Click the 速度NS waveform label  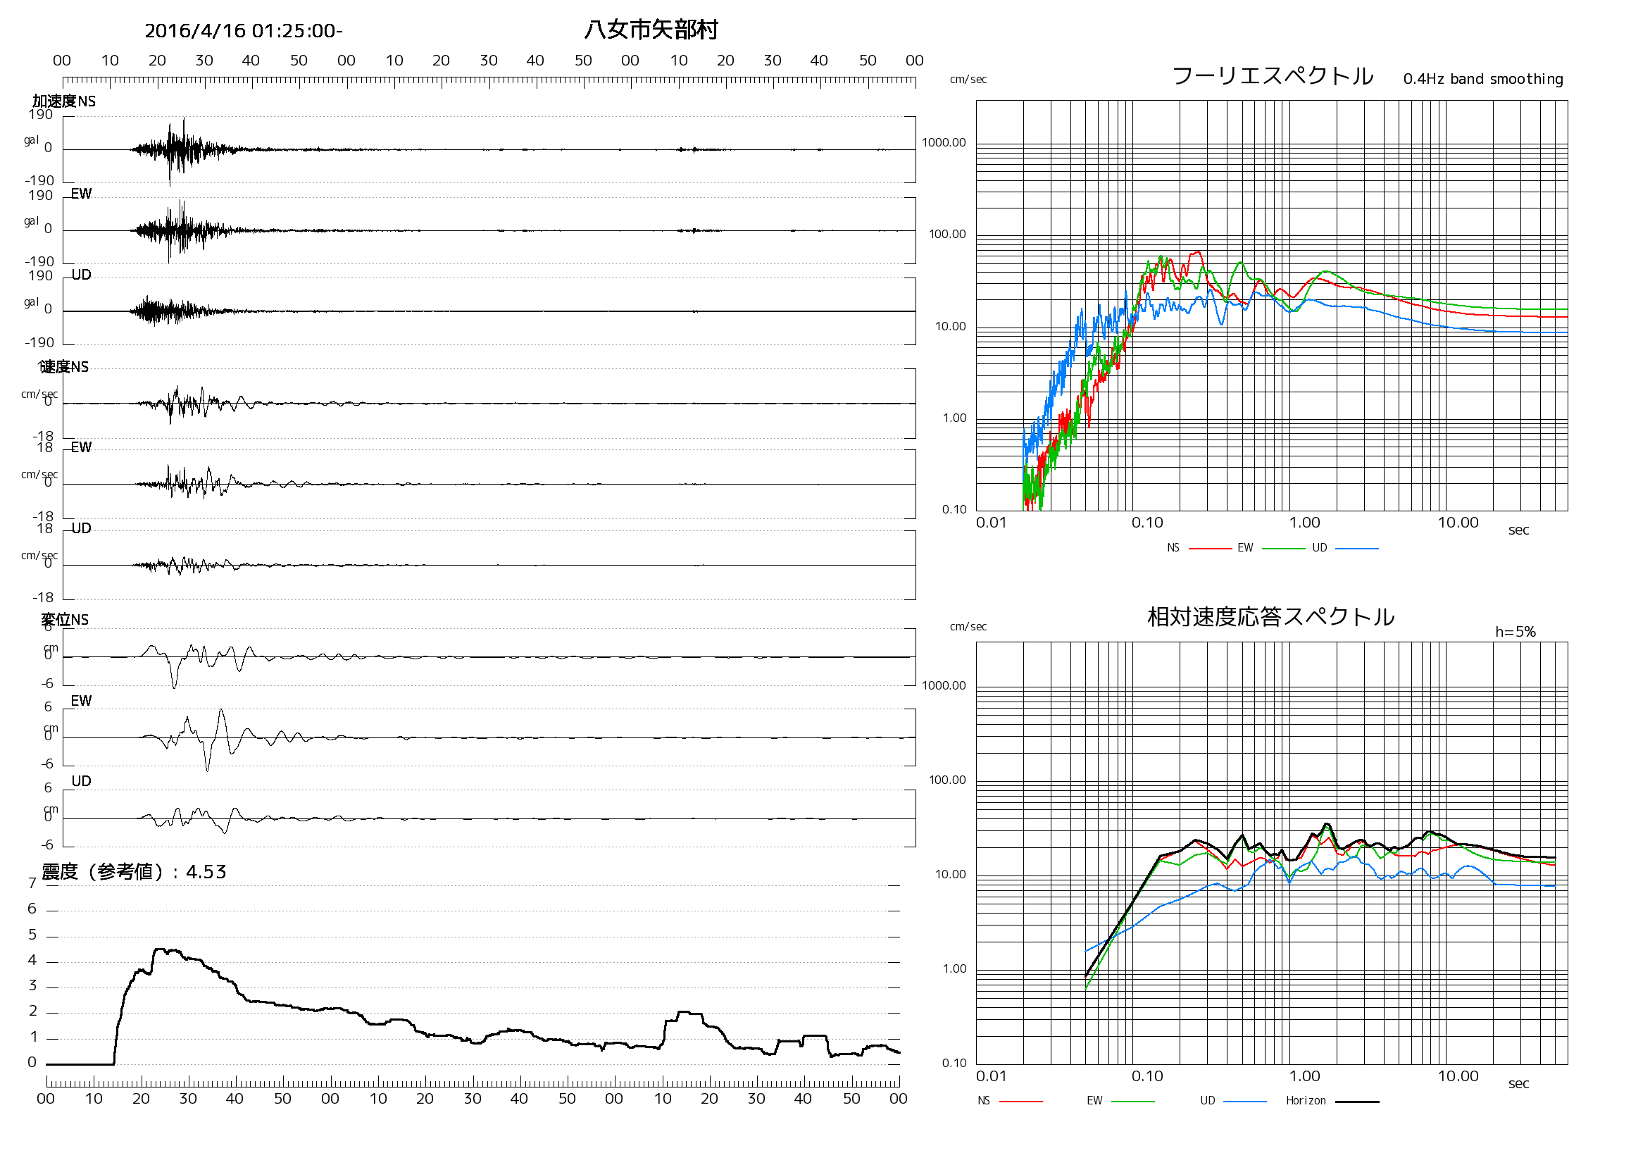pos(64,367)
